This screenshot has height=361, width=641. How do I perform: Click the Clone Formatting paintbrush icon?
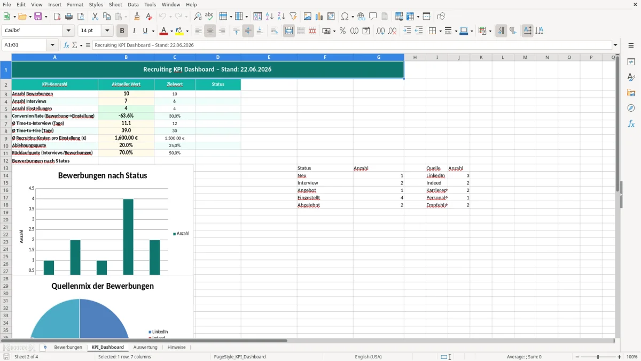click(137, 17)
